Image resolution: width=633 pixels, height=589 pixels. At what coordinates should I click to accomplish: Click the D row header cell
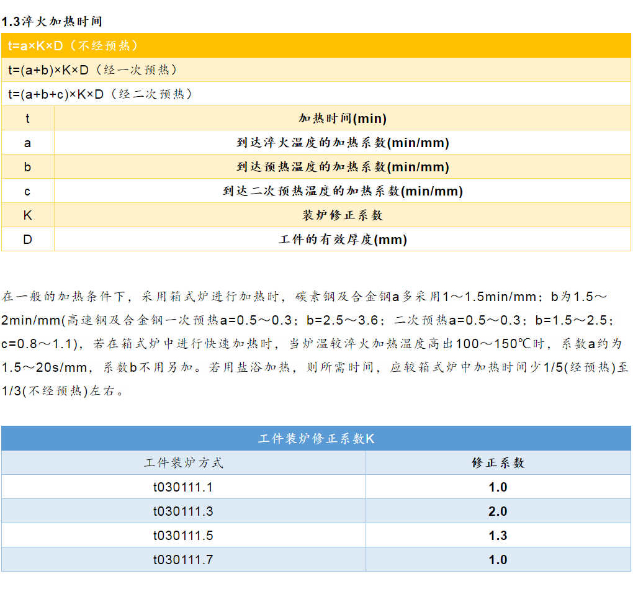[x=28, y=239]
